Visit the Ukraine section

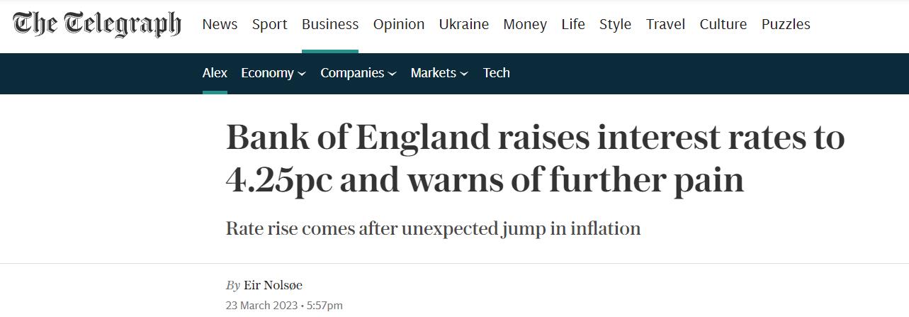(x=464, y=24)
